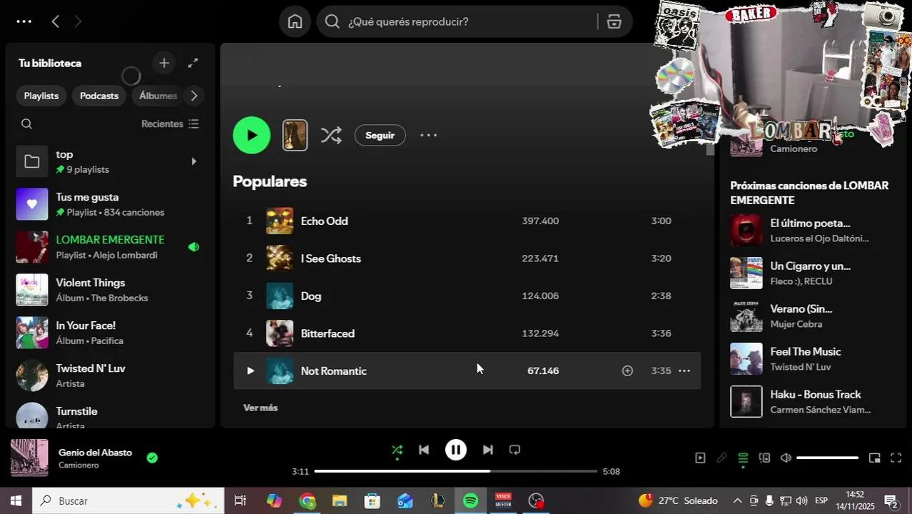Toggle the queue panel
The width and height of the screenshot is (912, 514).
pyautogui.click(x=743, y=458)
